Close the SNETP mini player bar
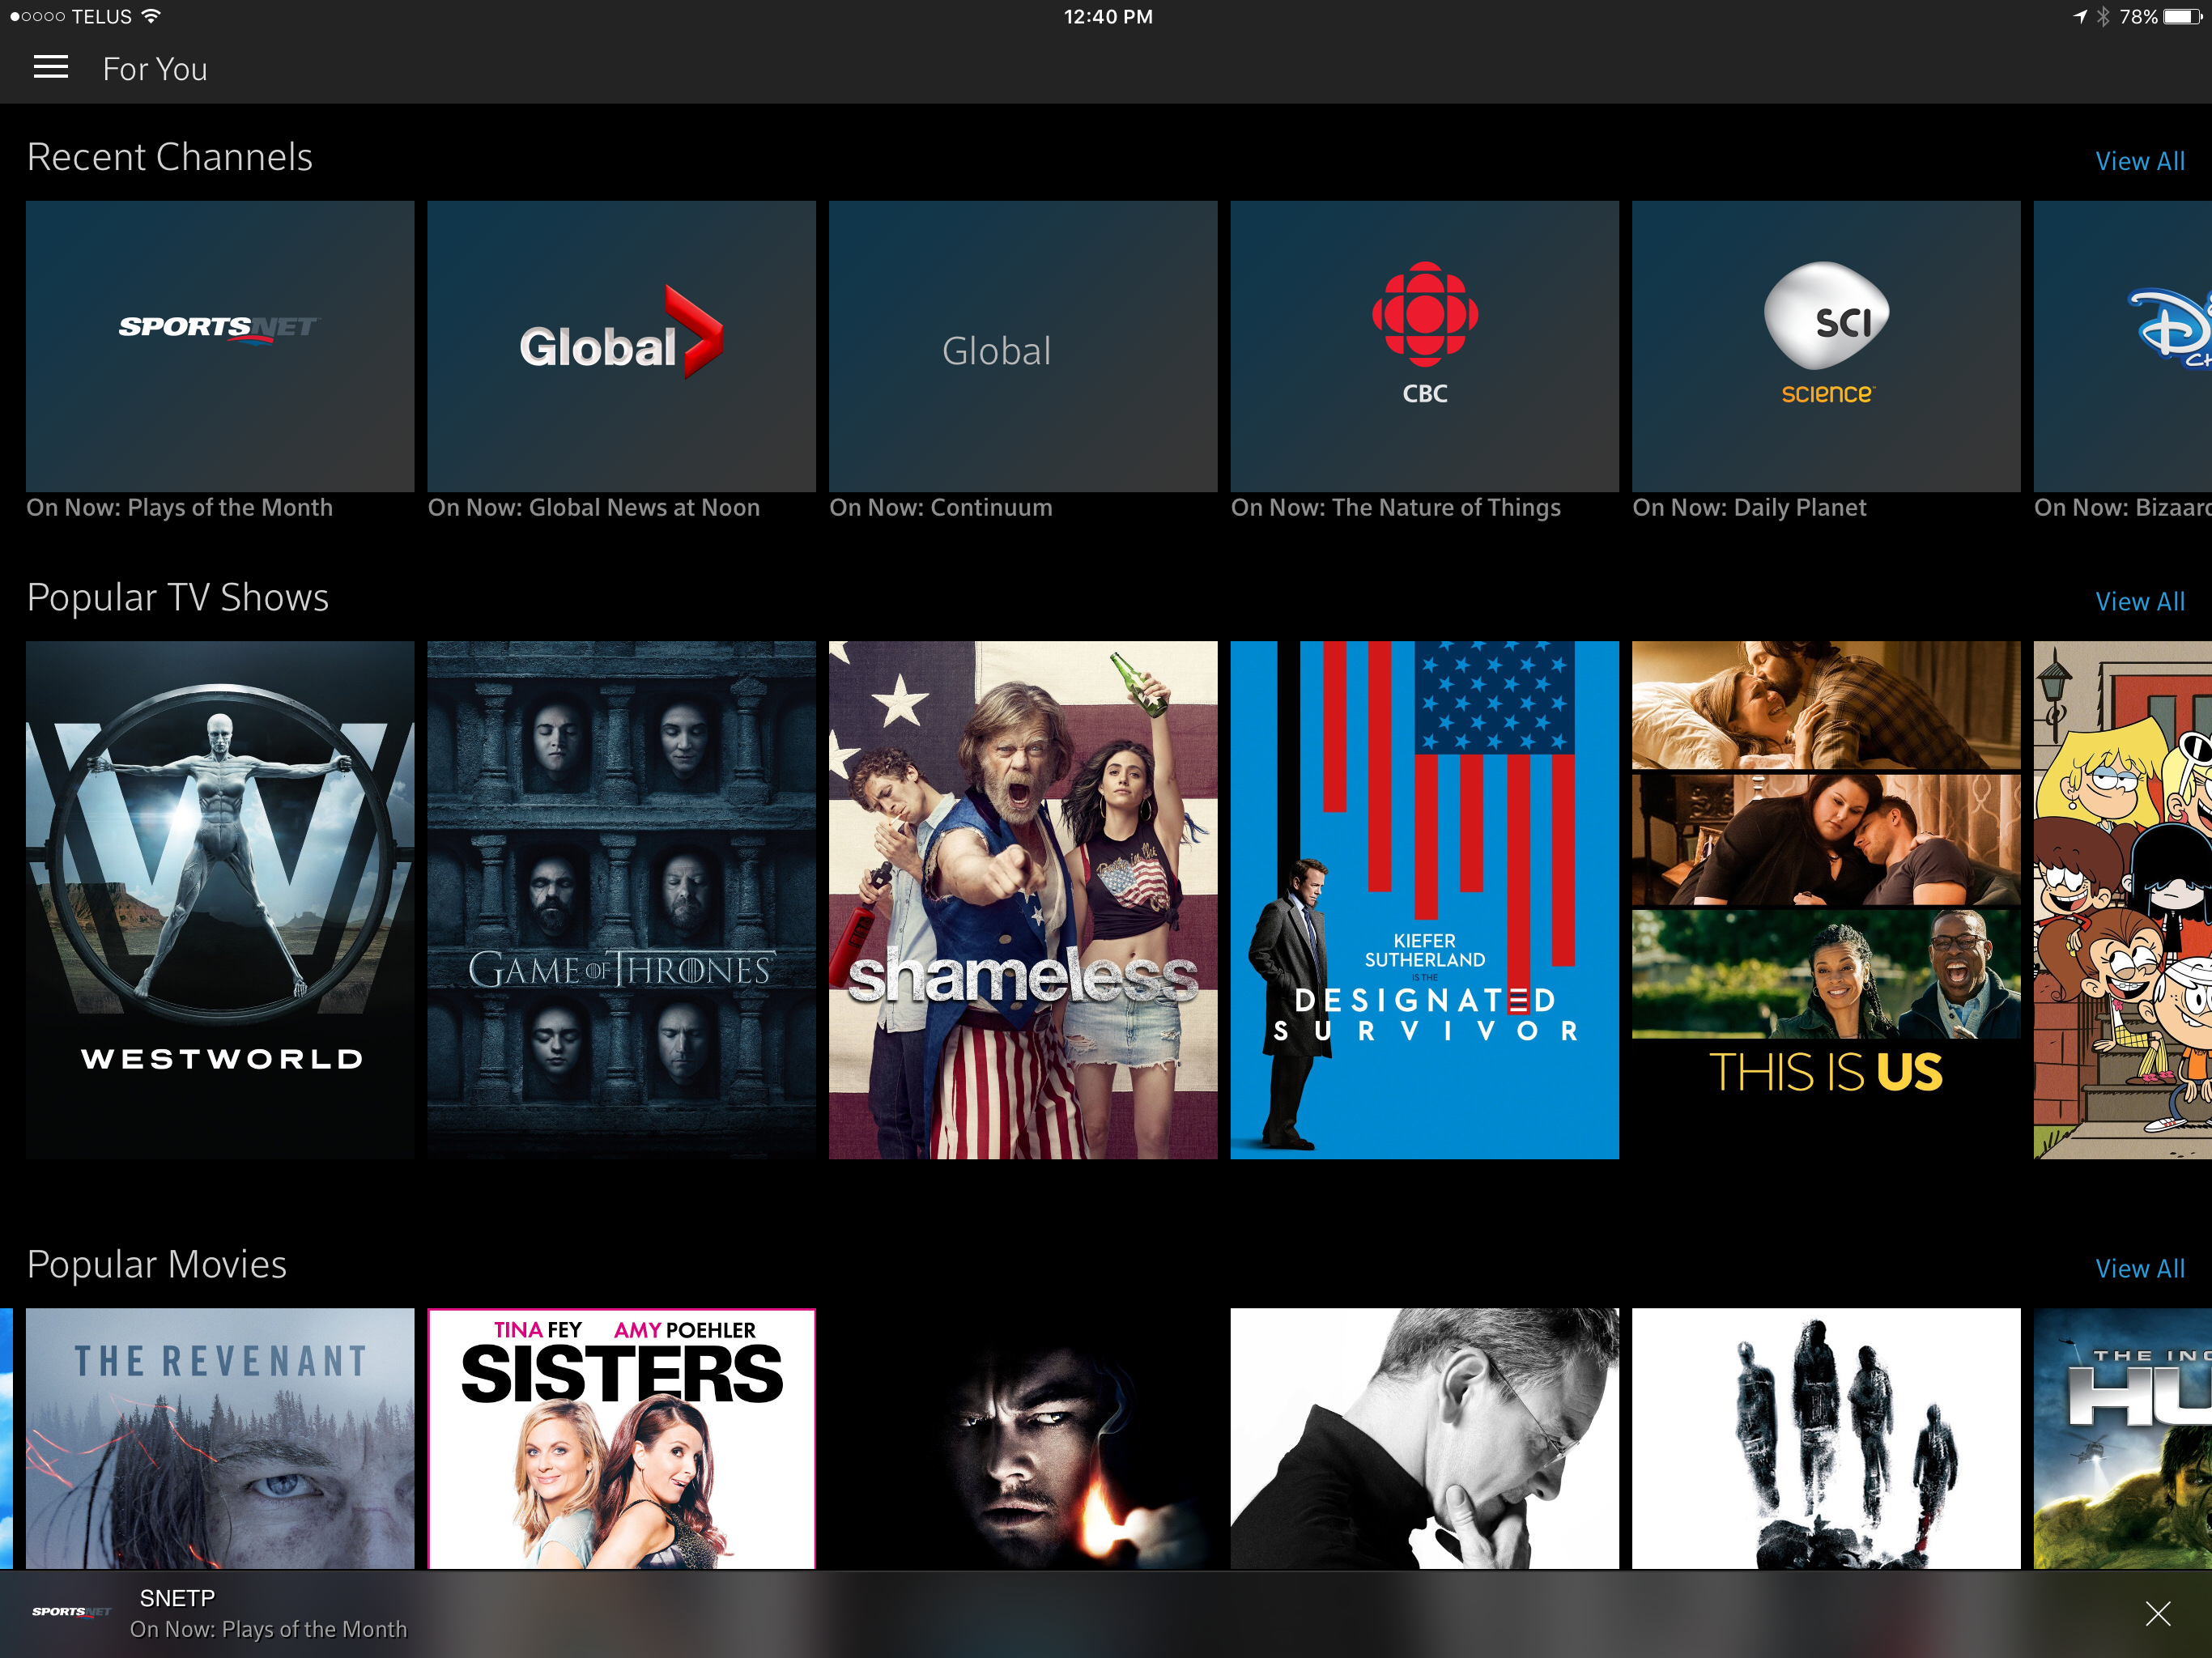Screen dimensions: 2212x1658 coord(2157,1613)
